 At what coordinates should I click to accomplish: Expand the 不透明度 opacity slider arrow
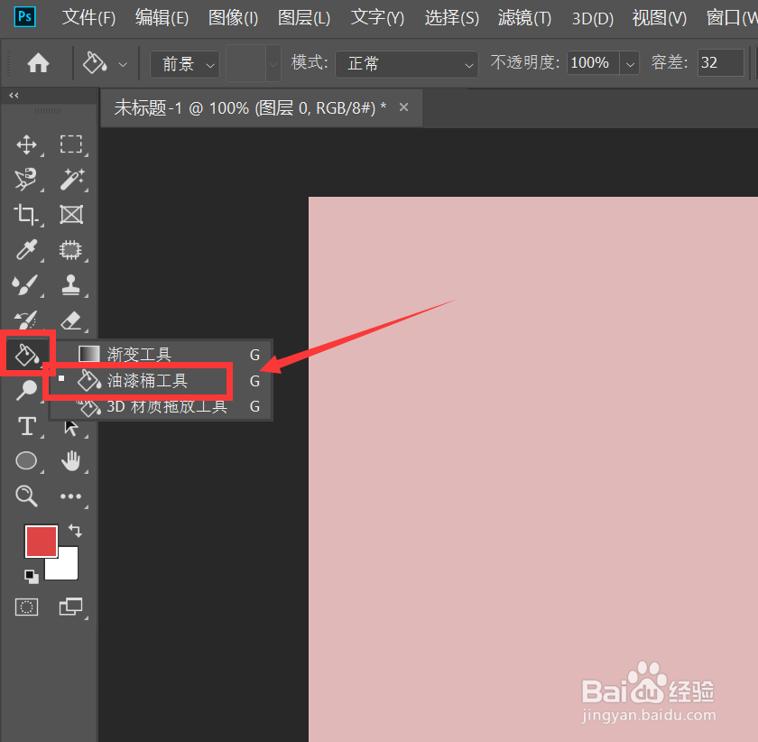click(x=630, y=63)
